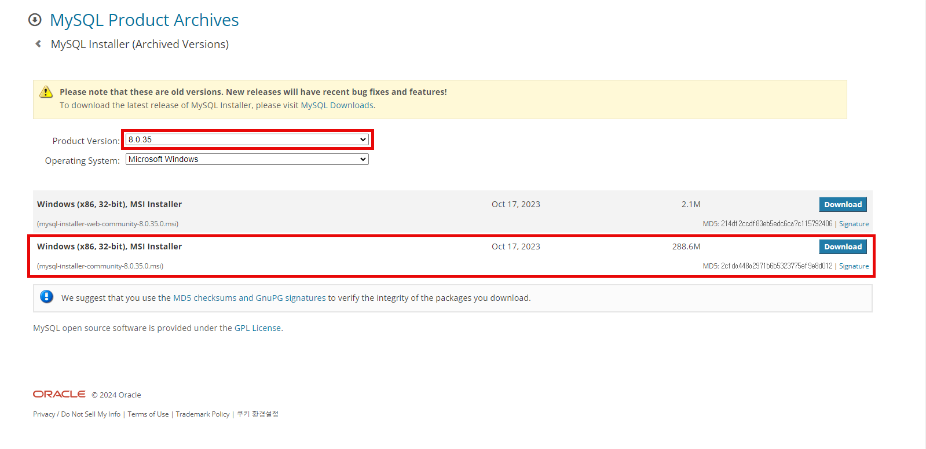Open the Operating System Microsoft Windows dropdown
The width and height of the screenshot is (926, 449).
pyautogui.click(x=247, y=159)
